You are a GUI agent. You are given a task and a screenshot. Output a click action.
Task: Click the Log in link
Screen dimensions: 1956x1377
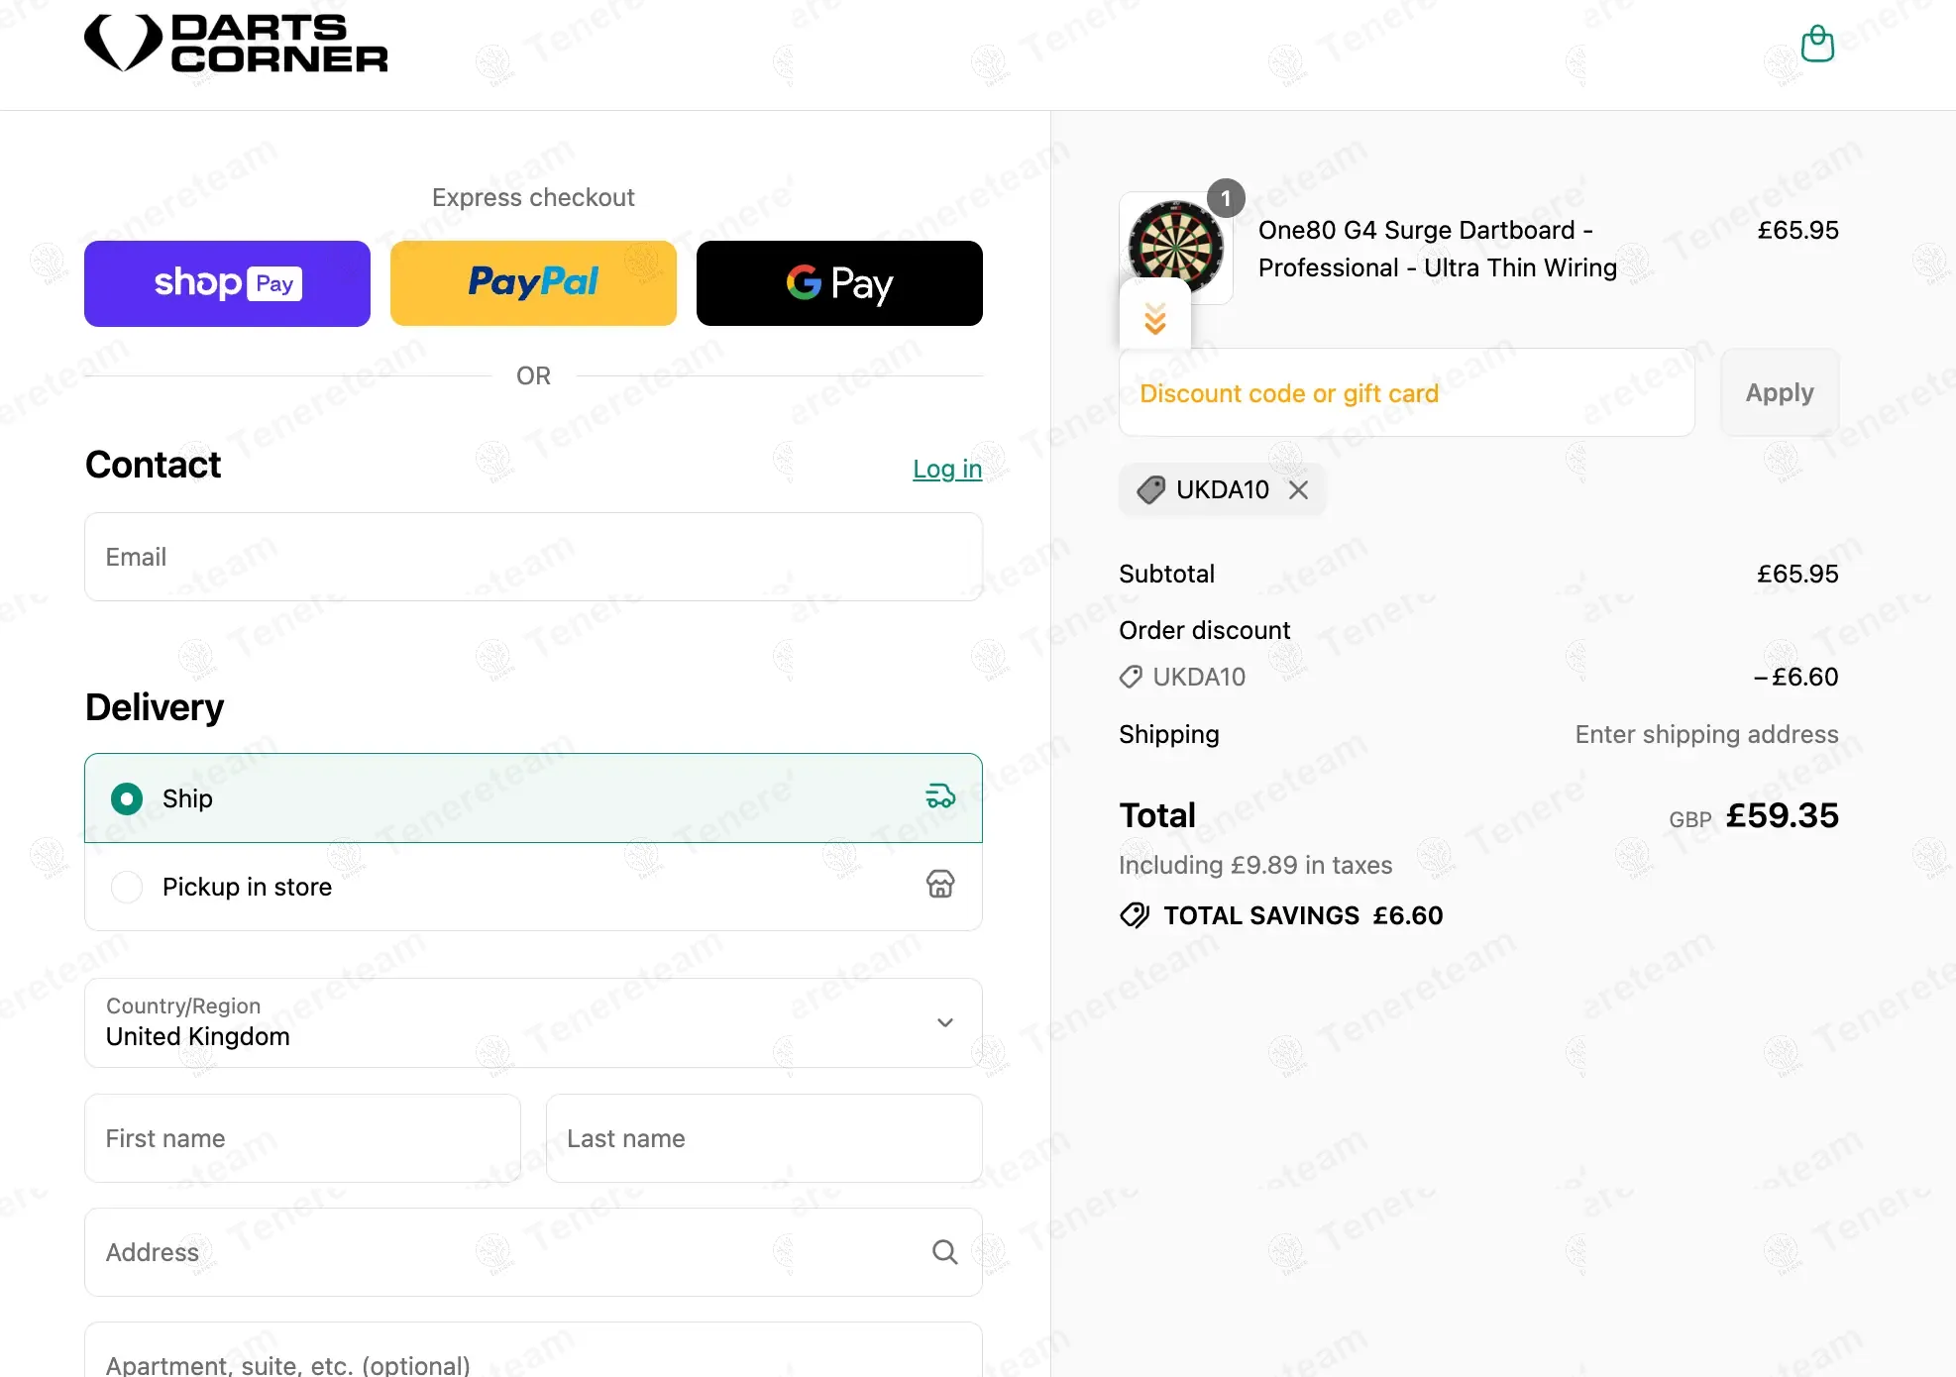(947, 469)
